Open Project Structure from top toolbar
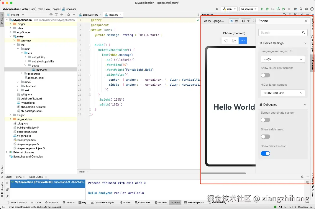Image resolution: width=315 pixels, height=209 pixels. pyautogui.click(x=296, y=9)
